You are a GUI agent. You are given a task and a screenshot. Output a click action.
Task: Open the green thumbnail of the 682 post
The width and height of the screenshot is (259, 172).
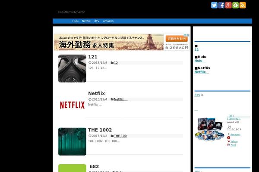pyautogui.click(x=72, y=168)
